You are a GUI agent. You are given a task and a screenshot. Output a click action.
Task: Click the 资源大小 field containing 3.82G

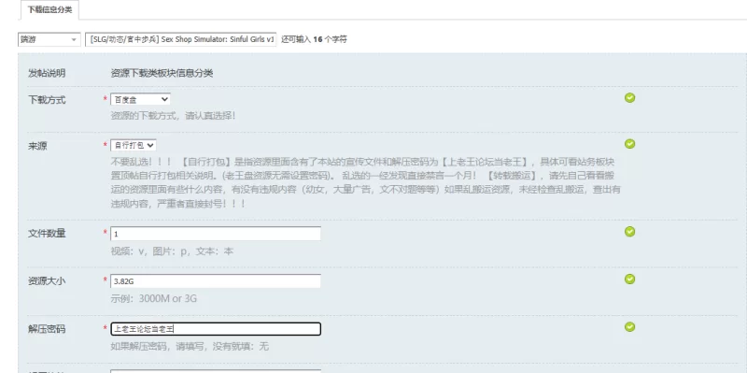coord(216,281)
